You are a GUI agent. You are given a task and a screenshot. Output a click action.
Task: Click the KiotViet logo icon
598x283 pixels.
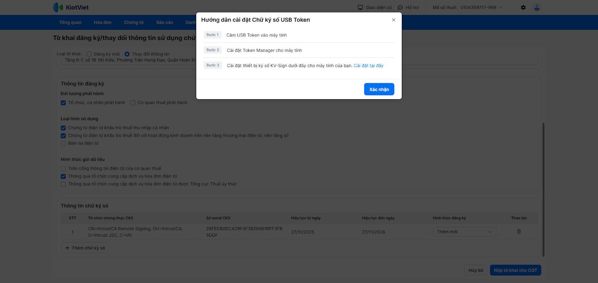[58, 7]
